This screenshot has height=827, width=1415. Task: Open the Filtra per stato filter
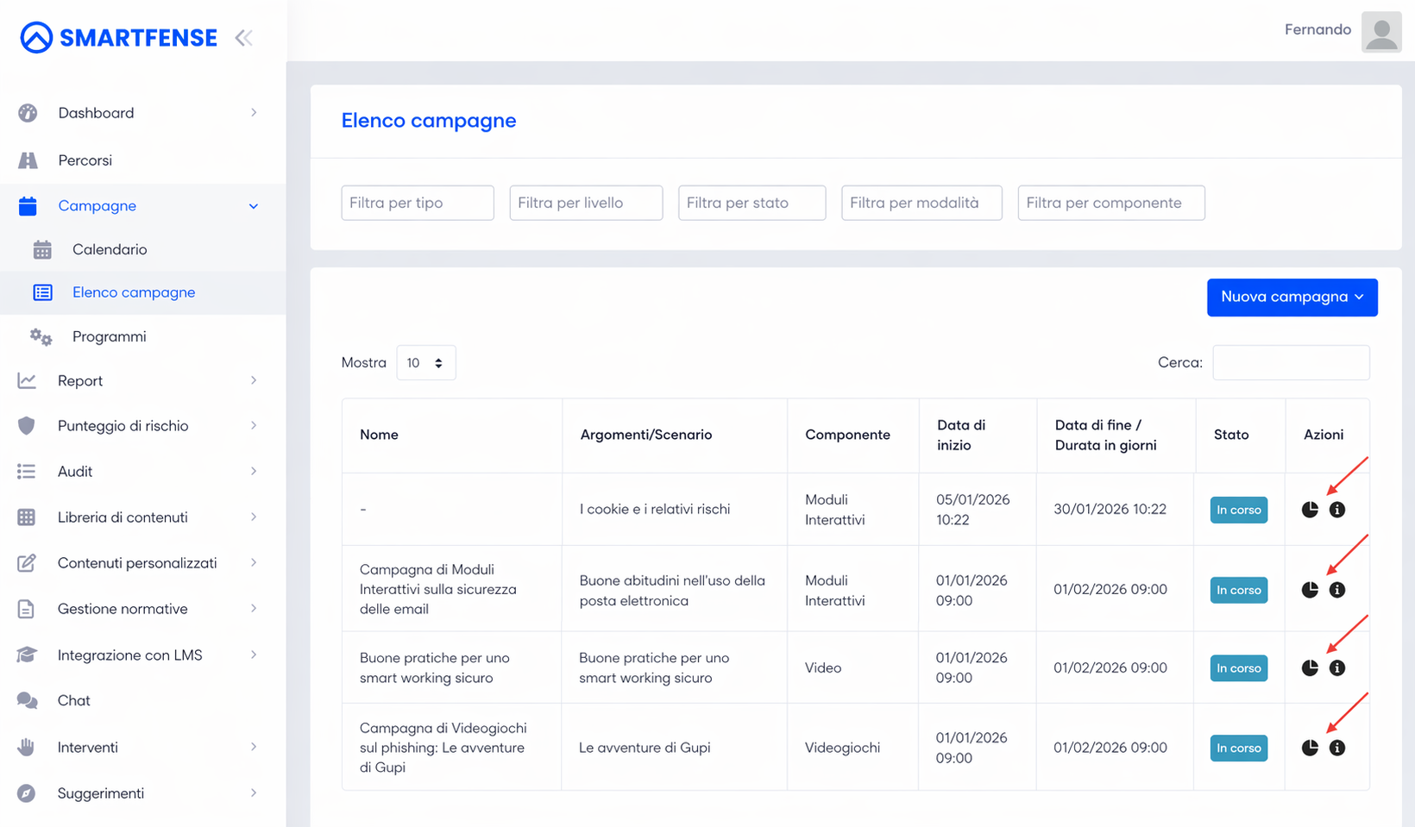tap(752, 203)
